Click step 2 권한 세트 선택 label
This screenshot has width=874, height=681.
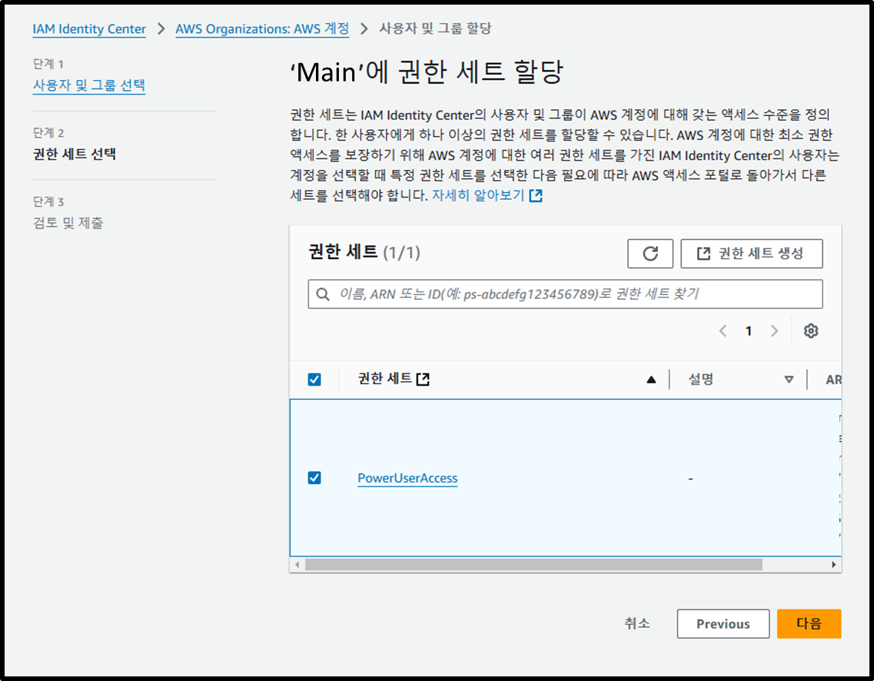[74, 154]
